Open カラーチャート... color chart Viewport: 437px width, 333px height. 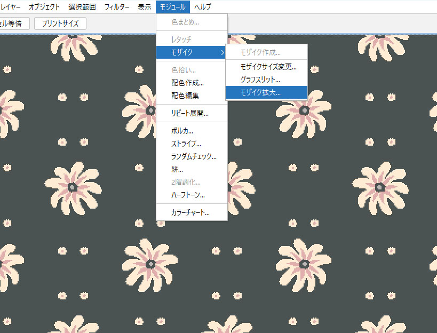tap(190, 212)
